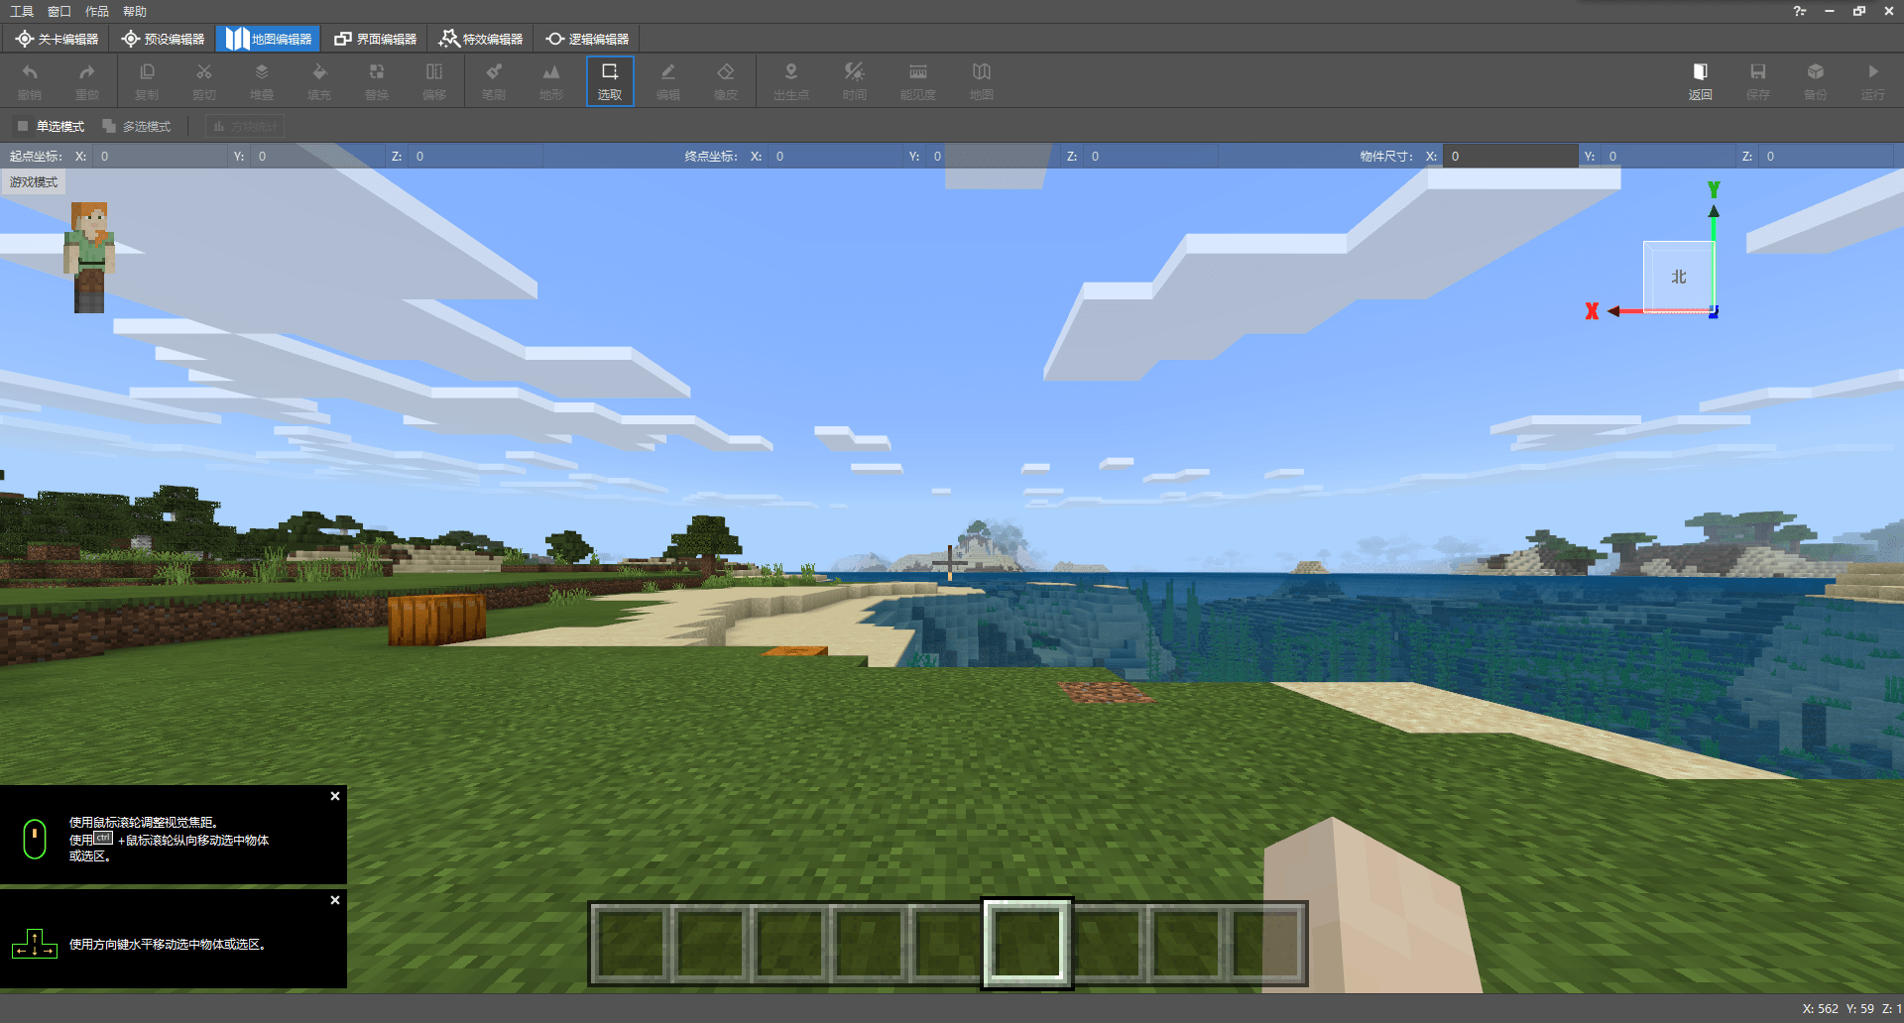The height and width of the screenshot is (1023, 1904).
Task: Click the 物件尺寸 Z input field
Action: click(x=1827, y=156)
